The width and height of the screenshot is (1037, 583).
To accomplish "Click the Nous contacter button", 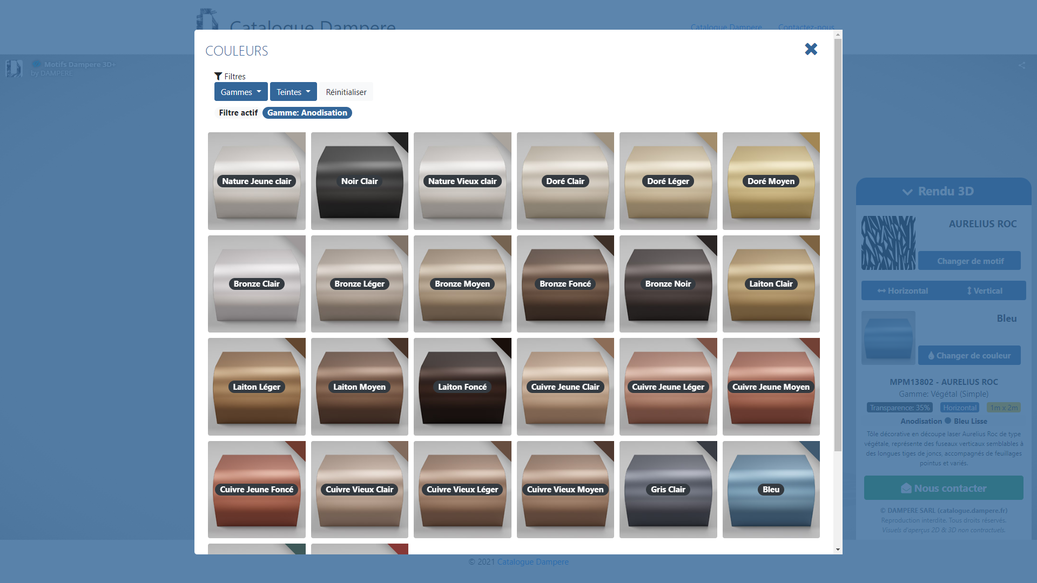I will coord(944,488).
